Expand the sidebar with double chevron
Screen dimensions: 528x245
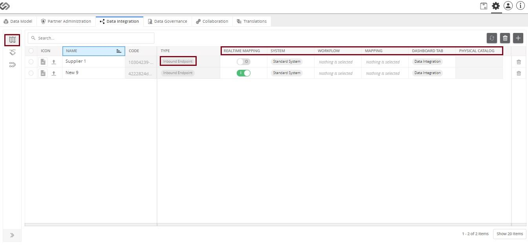pyautogui.click(x=12, y=235)
